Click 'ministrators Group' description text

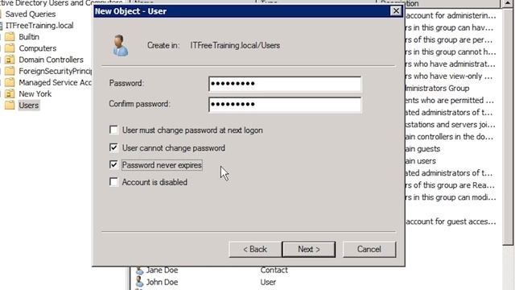pos(438,88)
